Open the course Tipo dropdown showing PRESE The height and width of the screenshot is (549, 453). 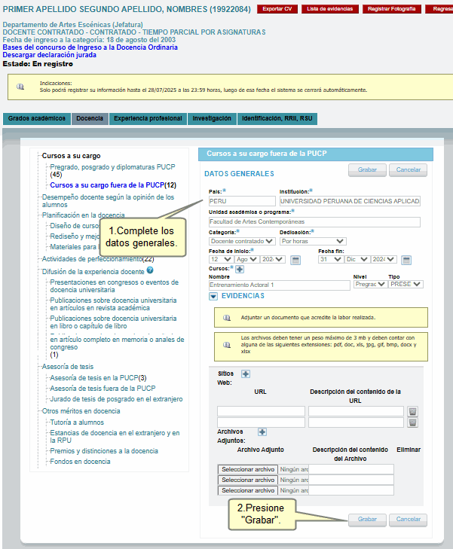(x=406, y=285)
